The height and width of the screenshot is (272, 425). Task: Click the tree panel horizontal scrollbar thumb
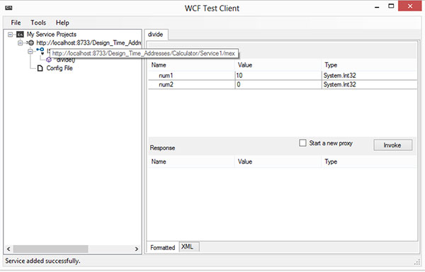click(51, 249)
